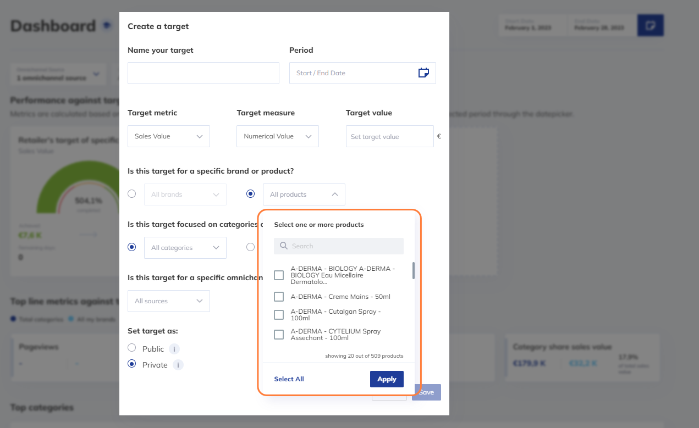Click the Select All link
The image size is (699, 428).
coord(289,379)
